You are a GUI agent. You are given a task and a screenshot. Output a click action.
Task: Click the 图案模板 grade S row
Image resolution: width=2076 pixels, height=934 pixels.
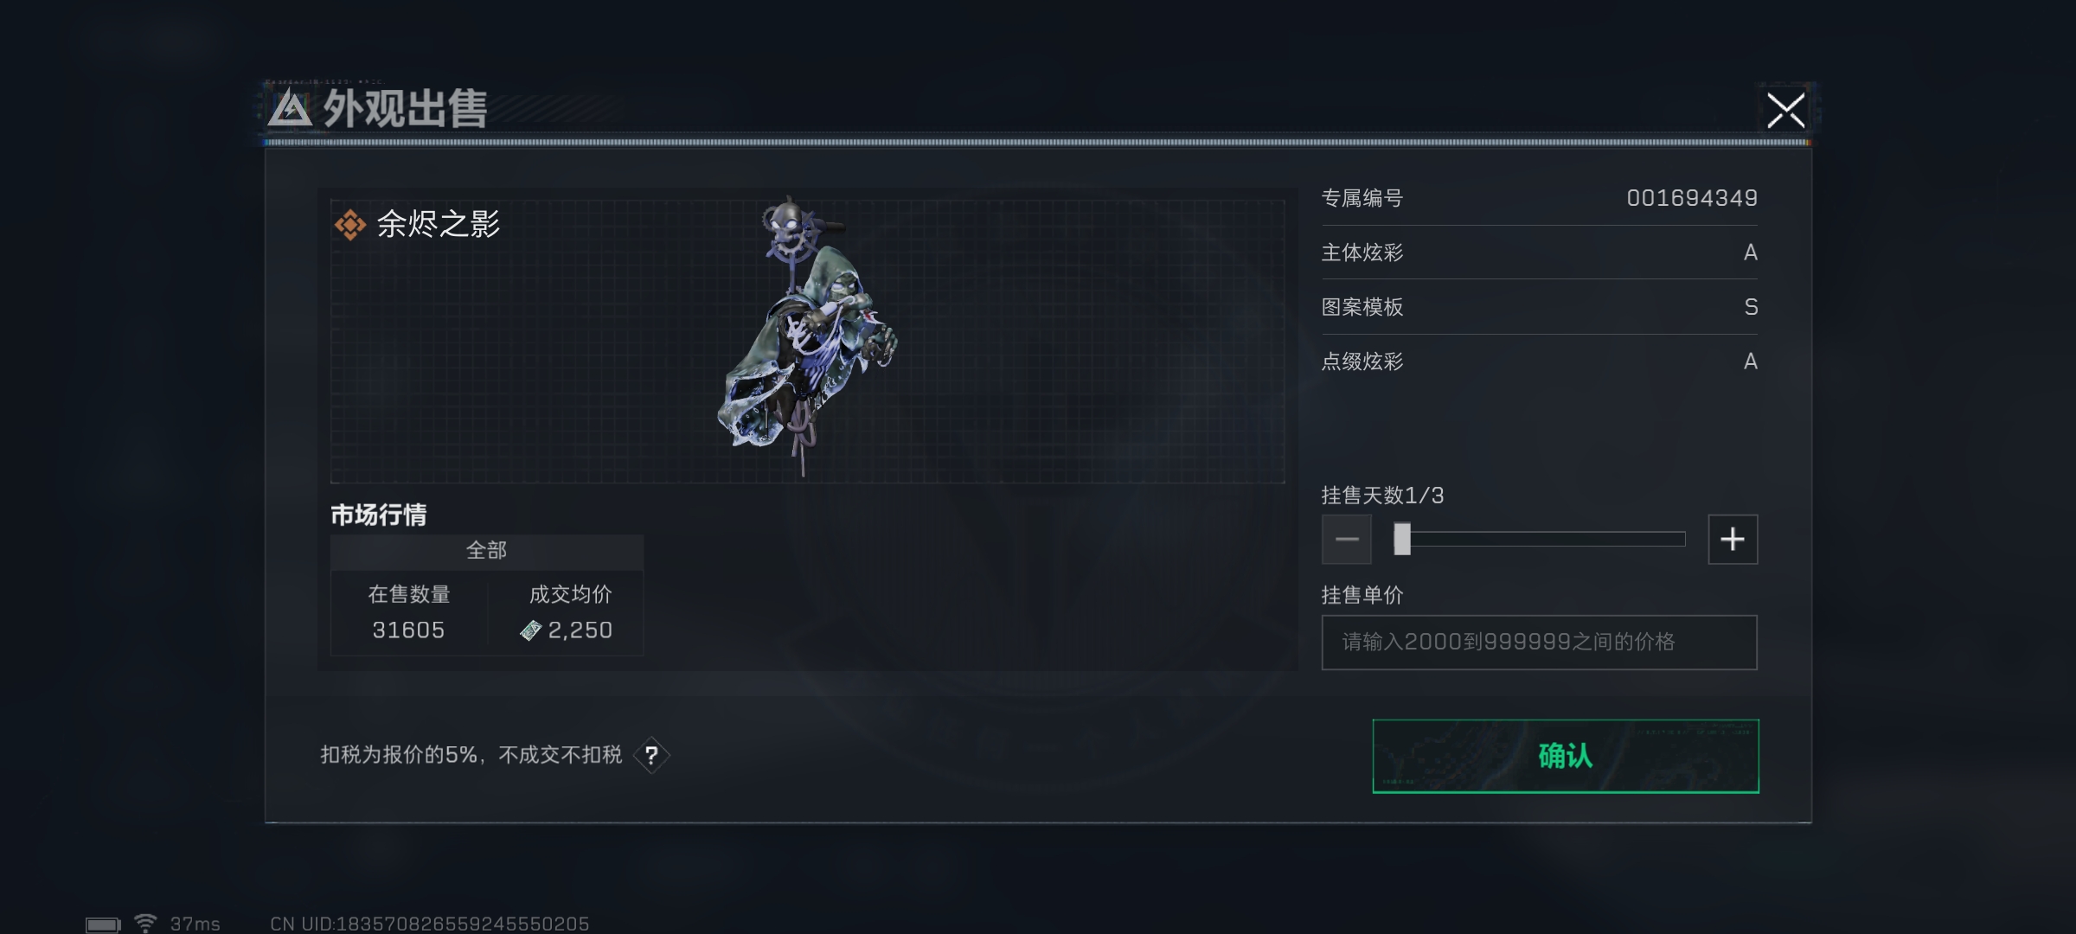[x=1540, y=307]
